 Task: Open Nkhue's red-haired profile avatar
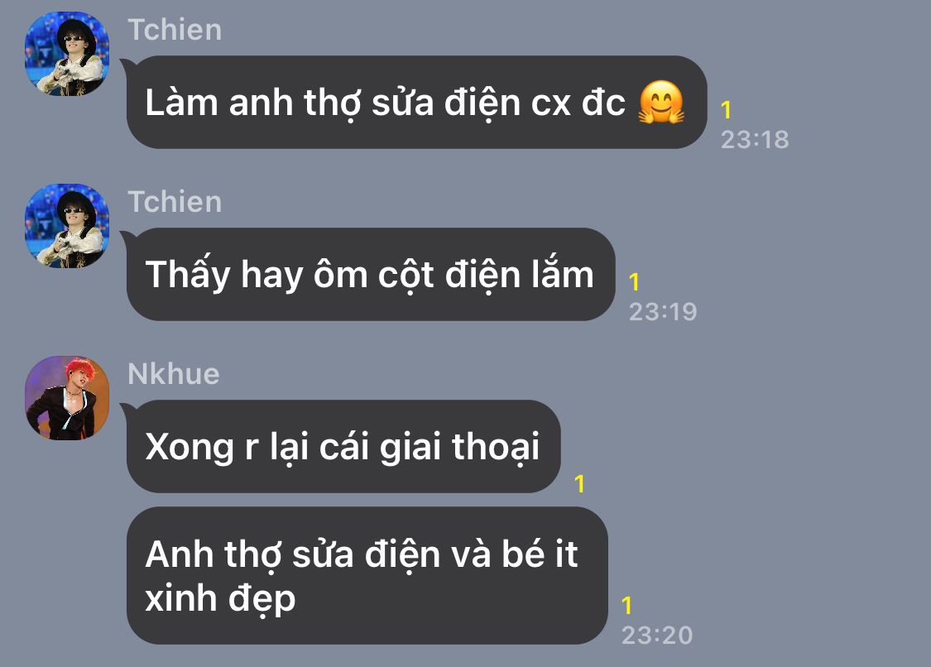pyautogui.click(x=67, y=398)
